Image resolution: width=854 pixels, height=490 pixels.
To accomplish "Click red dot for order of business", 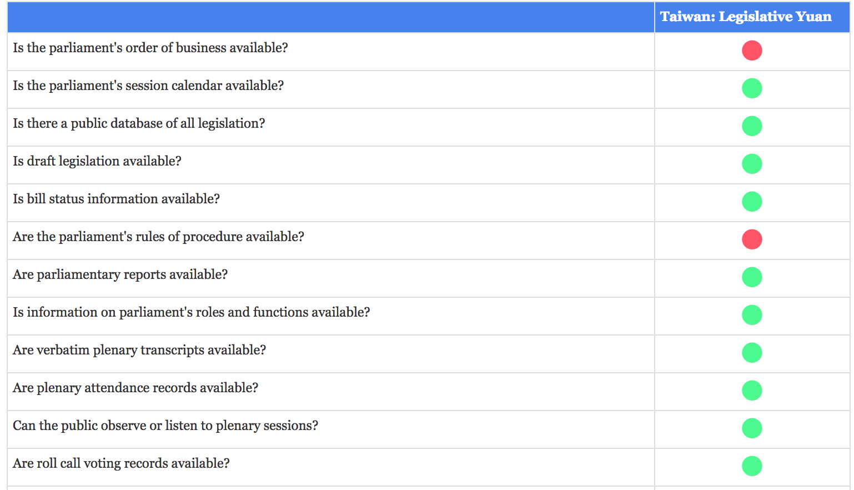I will 752,51.
